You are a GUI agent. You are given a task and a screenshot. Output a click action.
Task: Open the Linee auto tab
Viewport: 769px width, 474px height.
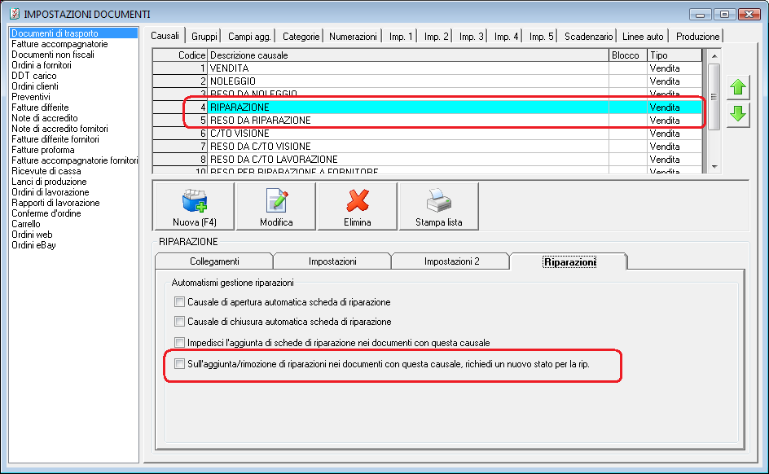643,37
